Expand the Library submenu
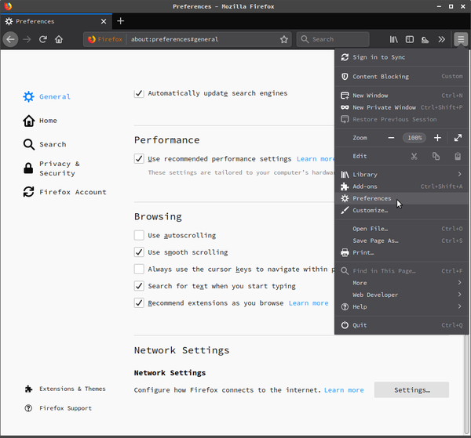Viewport: 471px width, 438px height. (x=402, y=175)
